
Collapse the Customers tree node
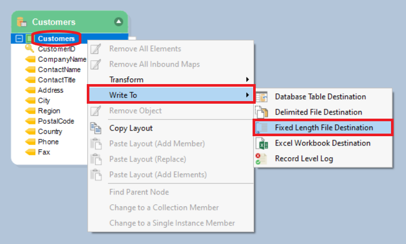19,39
